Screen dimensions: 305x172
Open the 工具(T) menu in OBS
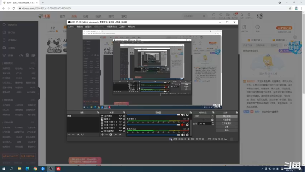click(x=122, y=26)
